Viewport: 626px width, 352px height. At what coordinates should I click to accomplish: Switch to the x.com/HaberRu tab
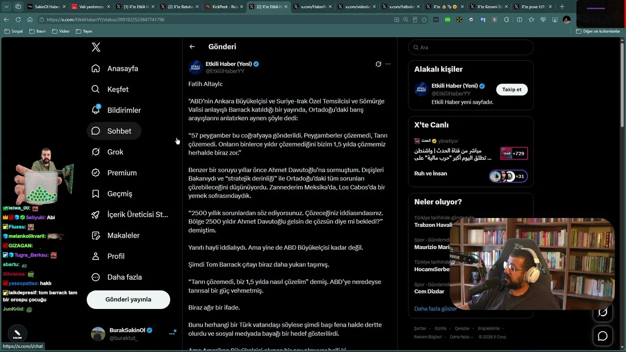pyautogui.click(x=312, y=7)
